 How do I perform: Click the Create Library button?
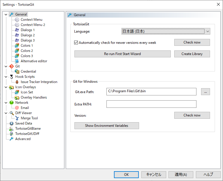pos(192,54)
